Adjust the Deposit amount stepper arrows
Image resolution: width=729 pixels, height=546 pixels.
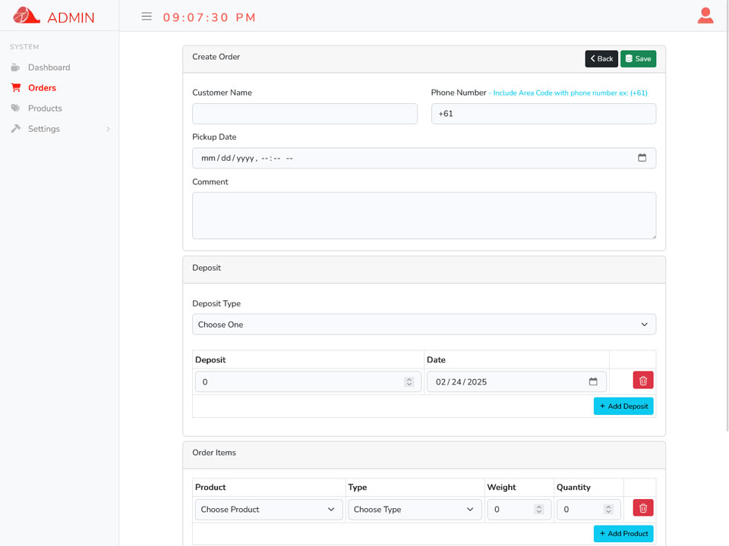[x=409, y=381]
